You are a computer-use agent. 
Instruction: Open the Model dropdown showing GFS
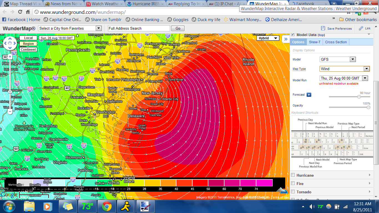click(338, 59)
